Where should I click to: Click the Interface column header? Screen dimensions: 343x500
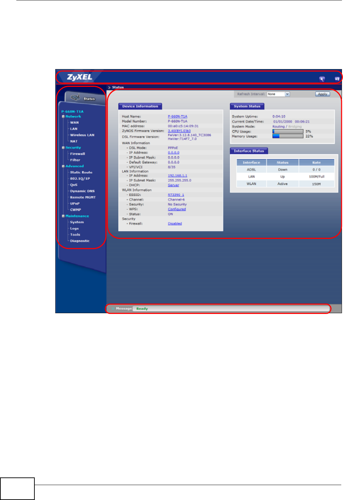point(251,162)
